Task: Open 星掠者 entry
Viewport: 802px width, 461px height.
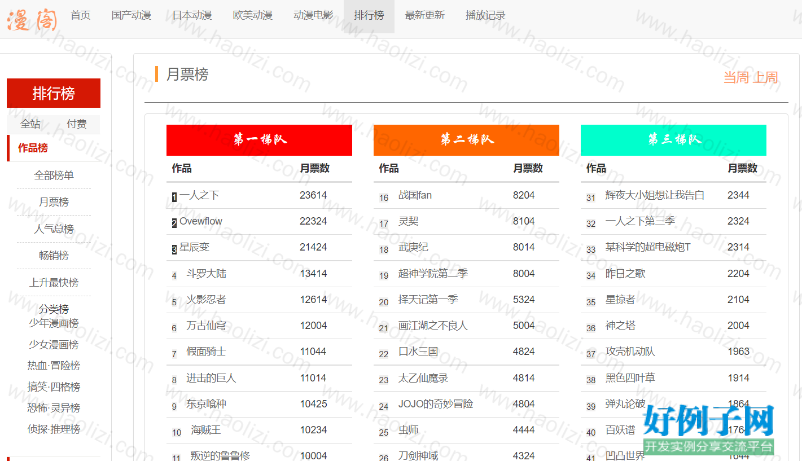Action: tap(620, 300)
